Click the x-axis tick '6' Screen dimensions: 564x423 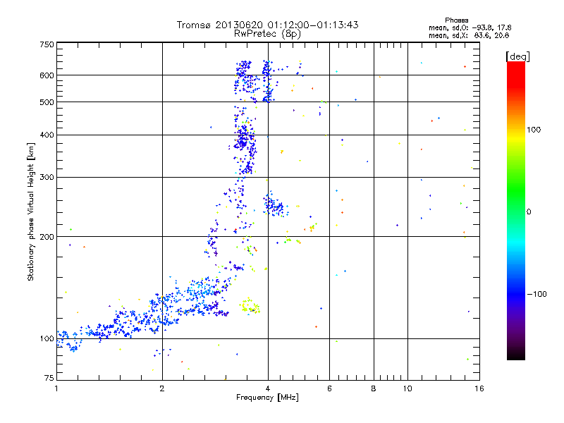point(329,388)
